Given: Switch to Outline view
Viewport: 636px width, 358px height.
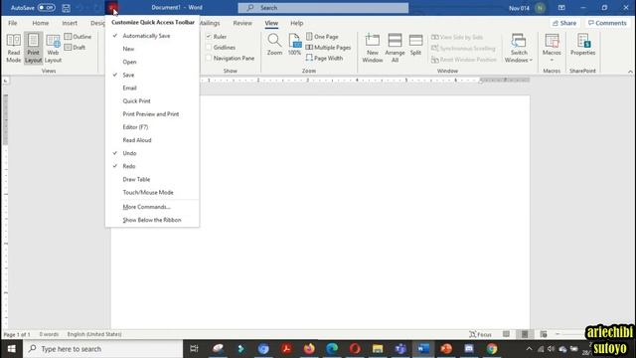Looking at the screenshot, I should 78,37.
